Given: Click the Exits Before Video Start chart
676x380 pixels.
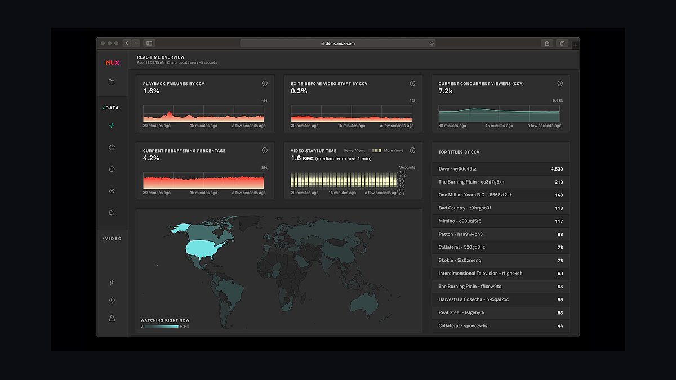Looking at the screenshot, I should 352,113.
